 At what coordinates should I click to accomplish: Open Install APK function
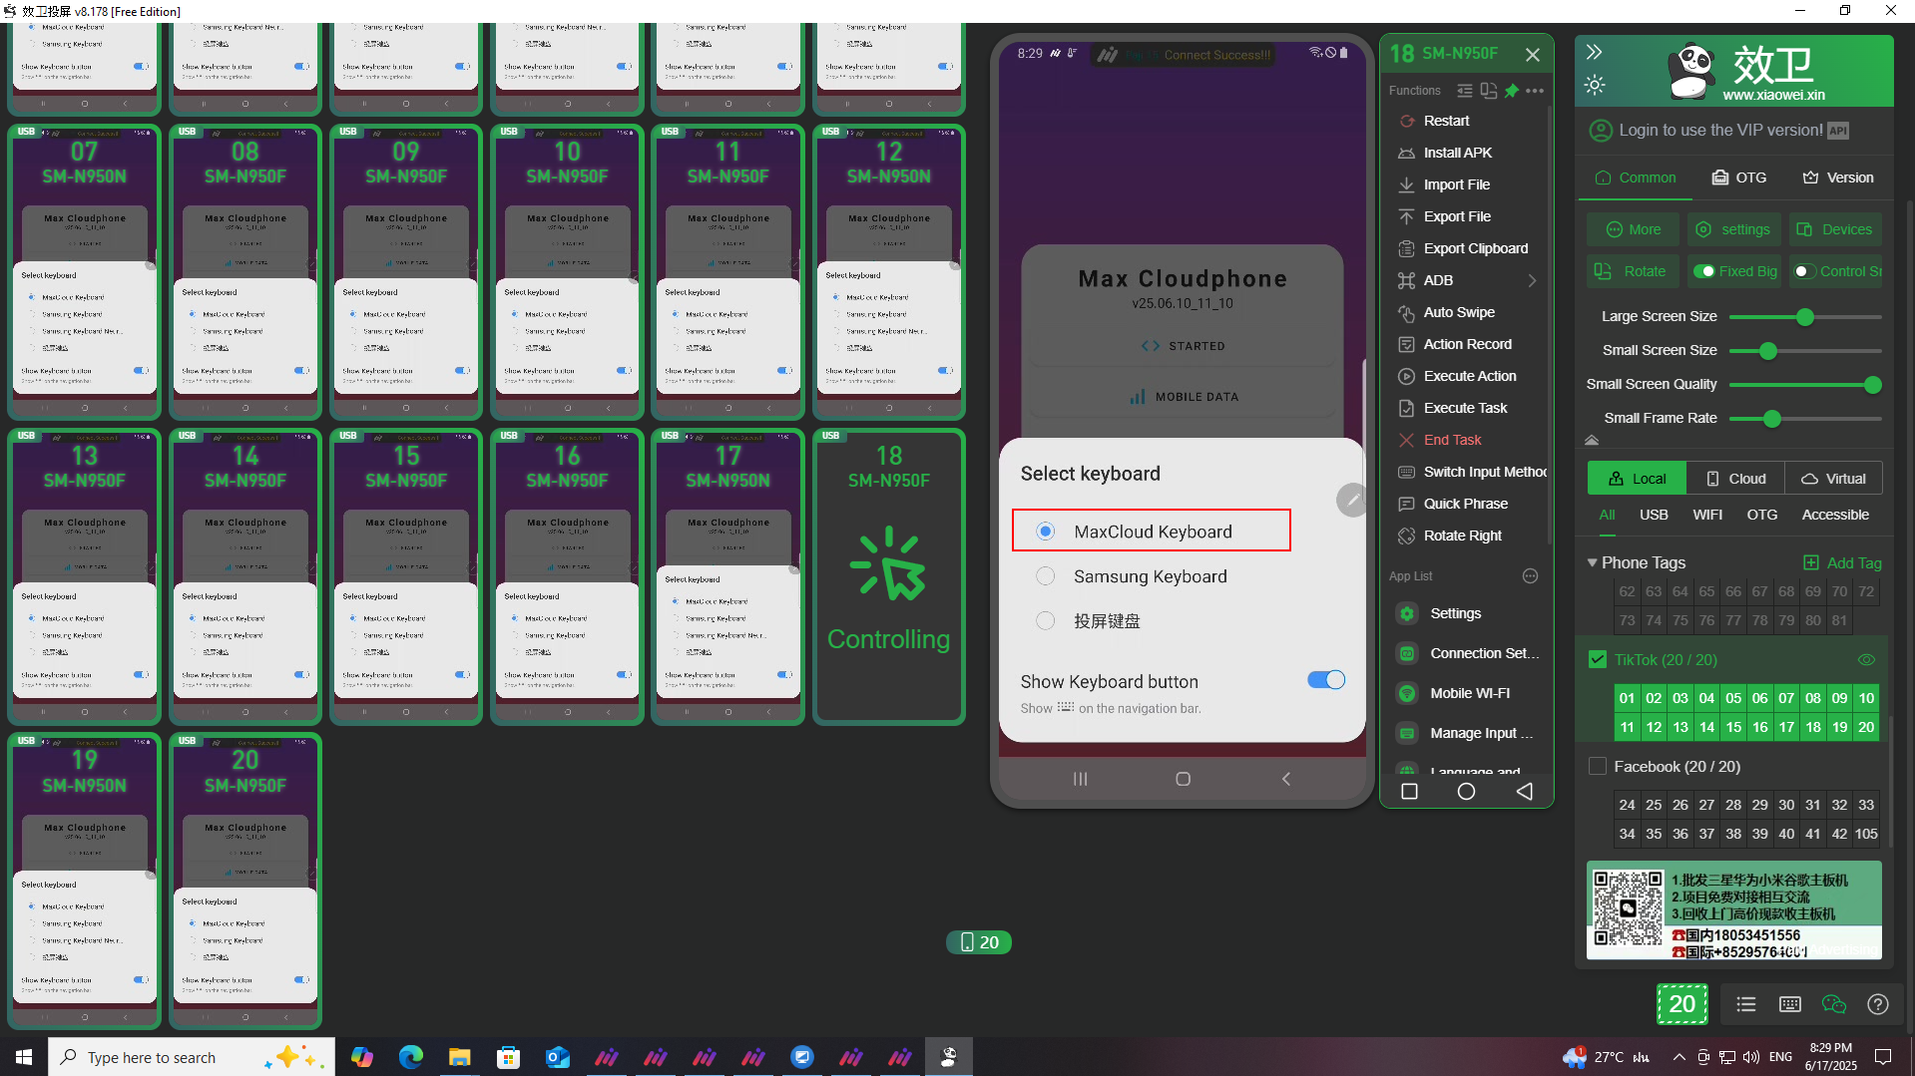(x=1457, y=153)
